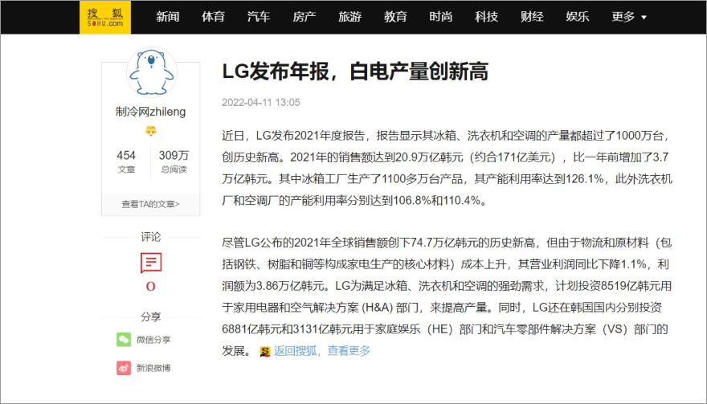Follow 返回搜狐，查看更多 link
The height and width of the screenshot is (404, 707).
322,350
